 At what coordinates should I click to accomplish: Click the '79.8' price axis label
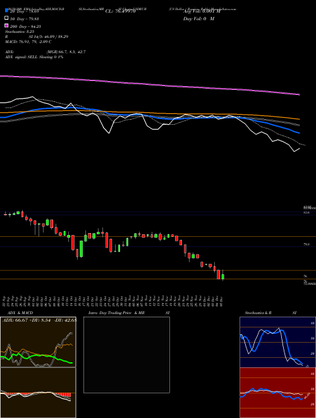tap(307, 244)
